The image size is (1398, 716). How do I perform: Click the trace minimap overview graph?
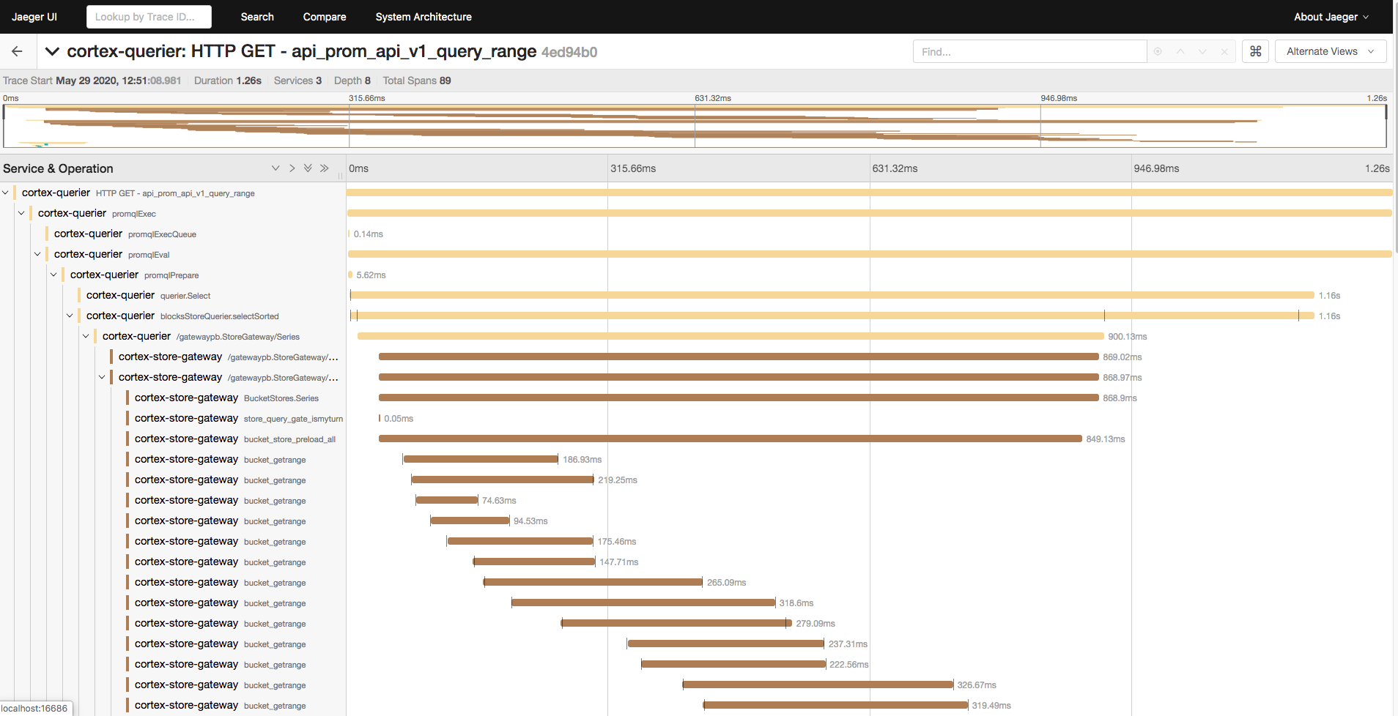tap(695, 126)
